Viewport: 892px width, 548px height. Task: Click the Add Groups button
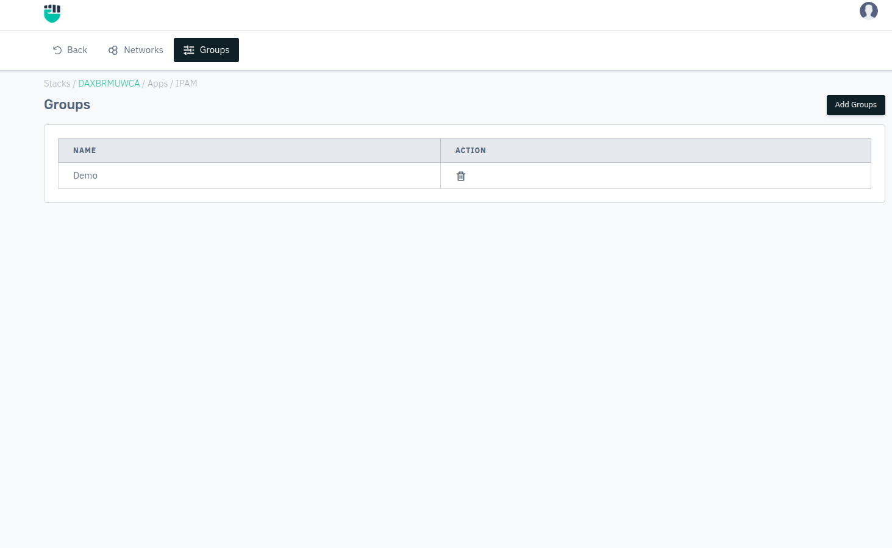pyautogui.click(x=855, y=105)
